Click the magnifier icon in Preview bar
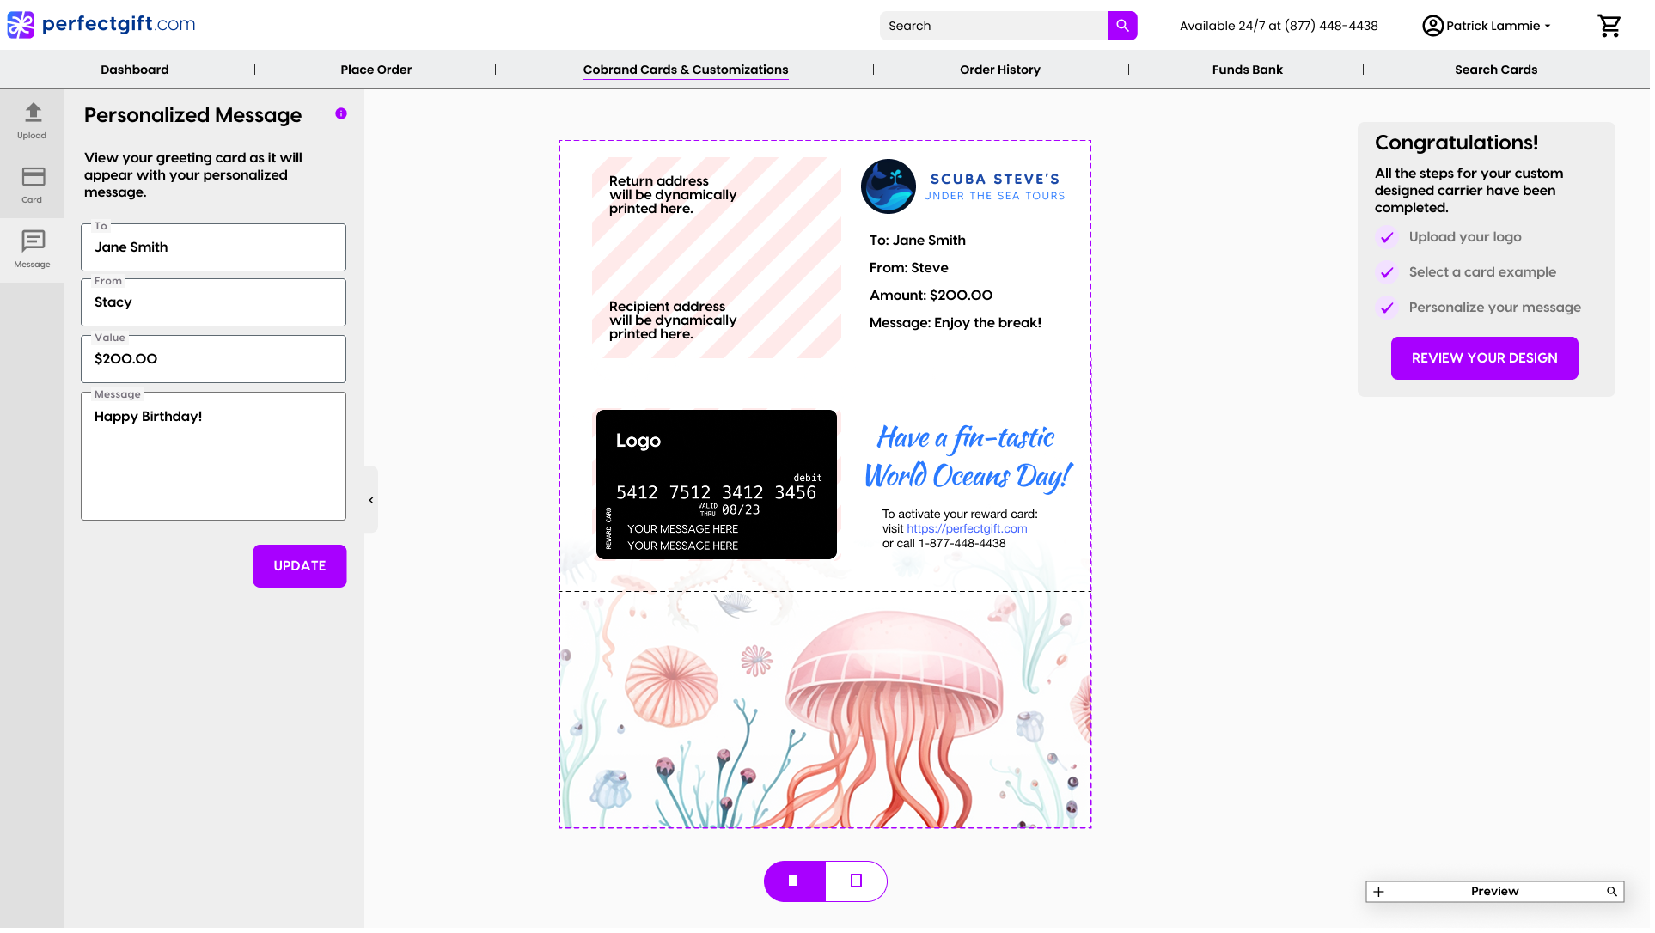The width and height of the screenshot is (1655, 933). [x=1612, y=892]
